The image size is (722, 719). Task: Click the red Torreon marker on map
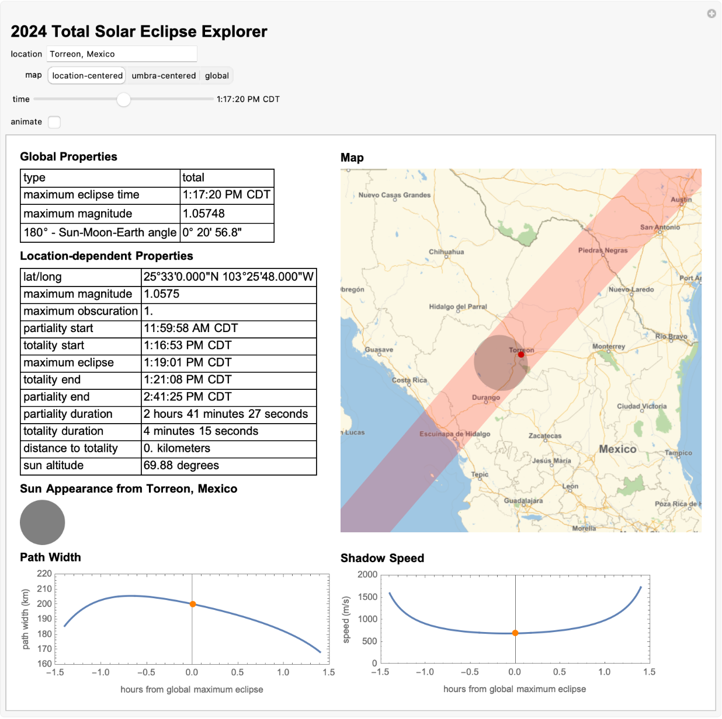pyautogui.click(x=521, y=354)
